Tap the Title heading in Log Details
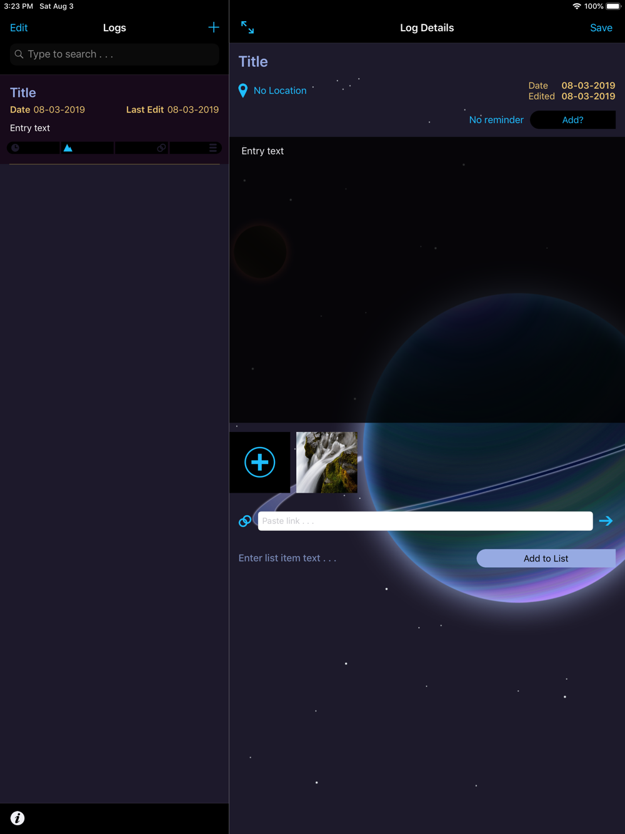625x834 pixels. (253, 62)
